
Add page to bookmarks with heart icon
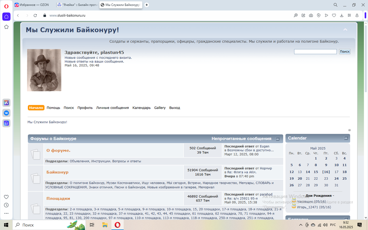pos(334,16)
